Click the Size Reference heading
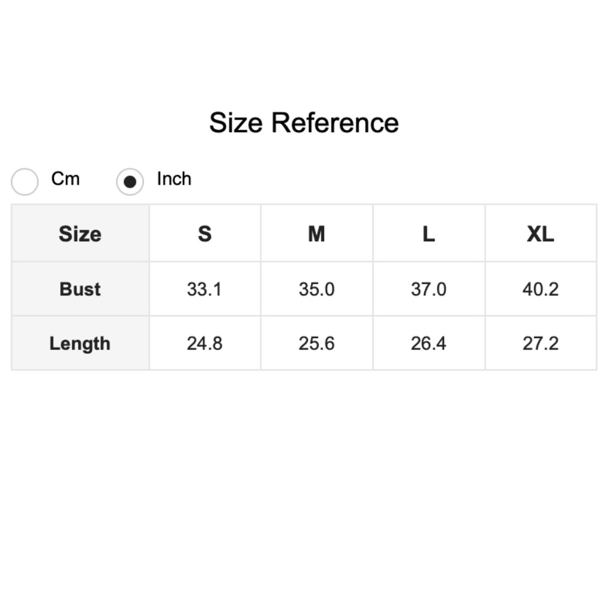Screen dimensions: 616x616 (304, 123)
